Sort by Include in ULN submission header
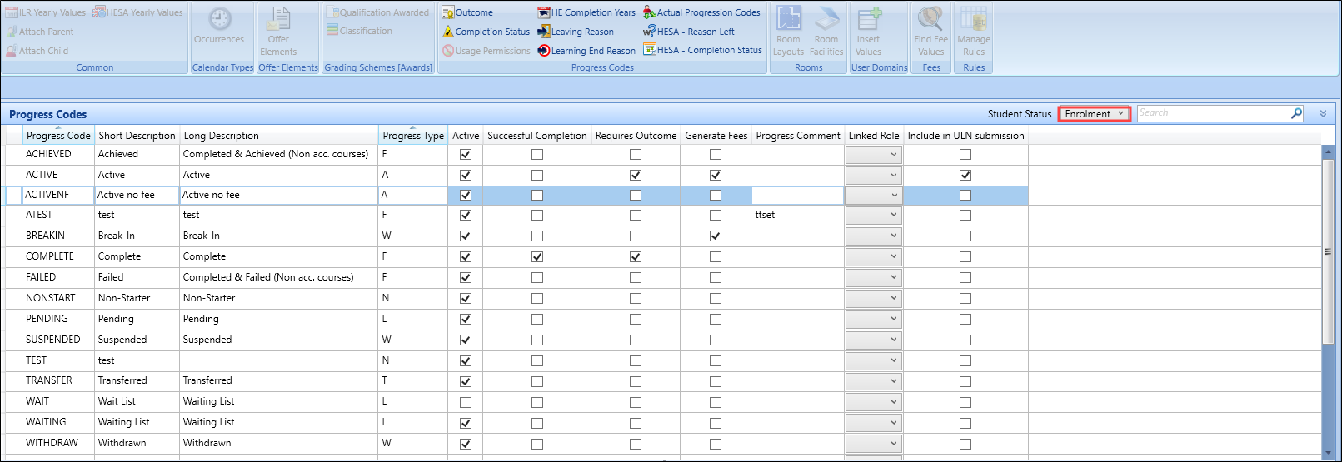Screen dimensions: 1342x462 (966, 136)
